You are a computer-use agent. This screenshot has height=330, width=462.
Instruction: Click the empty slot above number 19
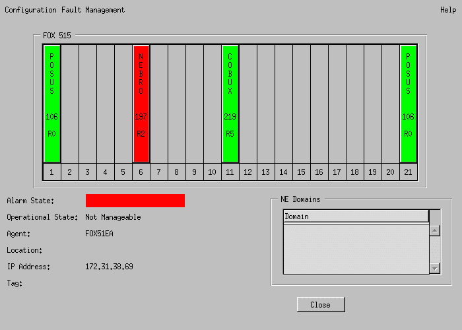click(372, 103)
